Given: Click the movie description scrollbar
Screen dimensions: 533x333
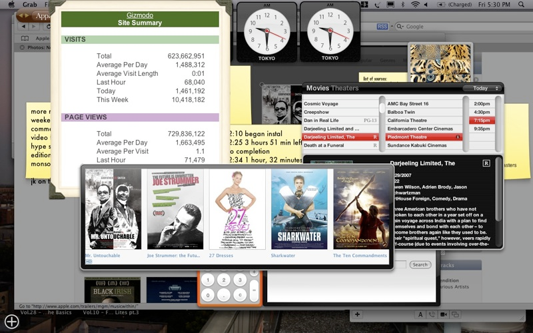Looking at the screenshot, I should [498, 190].
